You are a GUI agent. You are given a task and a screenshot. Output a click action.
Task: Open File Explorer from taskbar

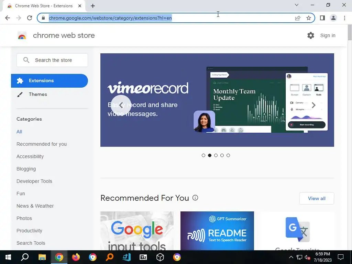(x=42, y=257)
